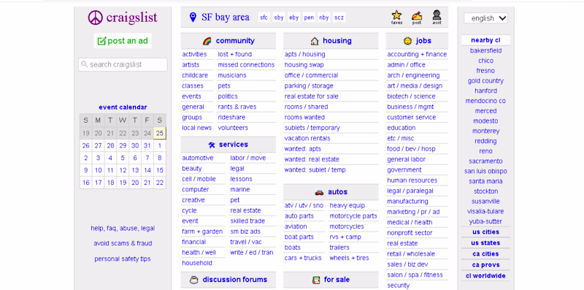
Task: Open vacation rentals listings
Action: click(x=307, y=138)
